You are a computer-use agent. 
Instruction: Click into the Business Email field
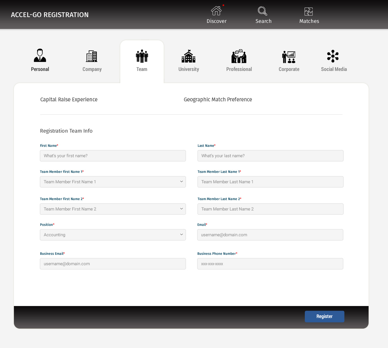click(x=113, y=264)
